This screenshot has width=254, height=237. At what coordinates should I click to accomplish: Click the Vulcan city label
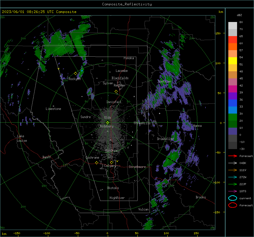(143, 209)
